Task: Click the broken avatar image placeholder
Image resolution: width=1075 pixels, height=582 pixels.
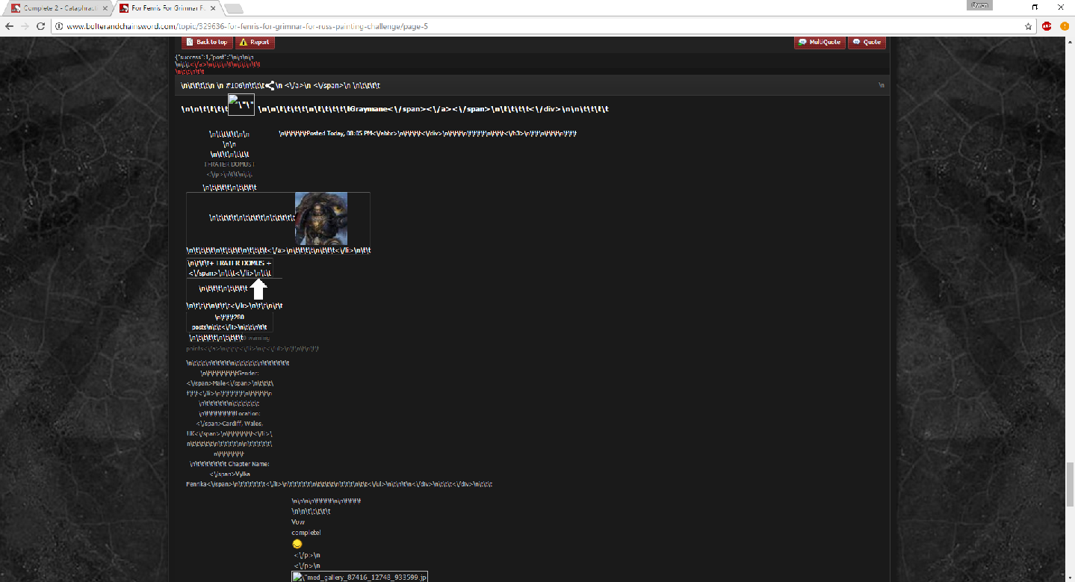Action: 241,105
